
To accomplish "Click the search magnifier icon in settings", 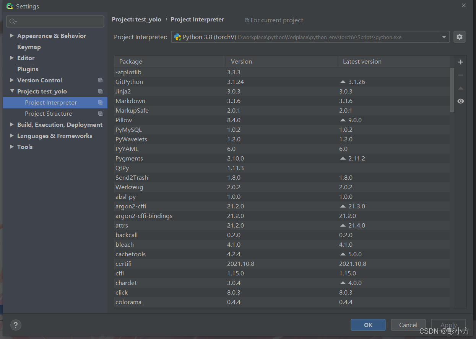I will pyautogui.click(x=13, y=21).
